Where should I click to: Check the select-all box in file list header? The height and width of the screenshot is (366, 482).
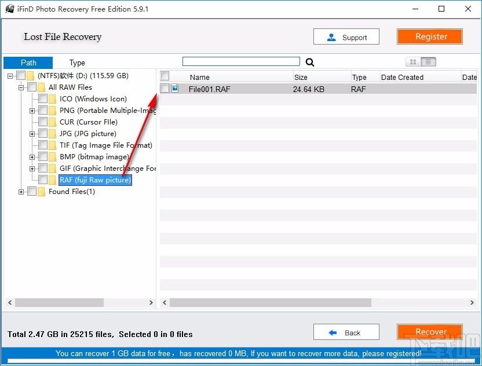(165, 76)
